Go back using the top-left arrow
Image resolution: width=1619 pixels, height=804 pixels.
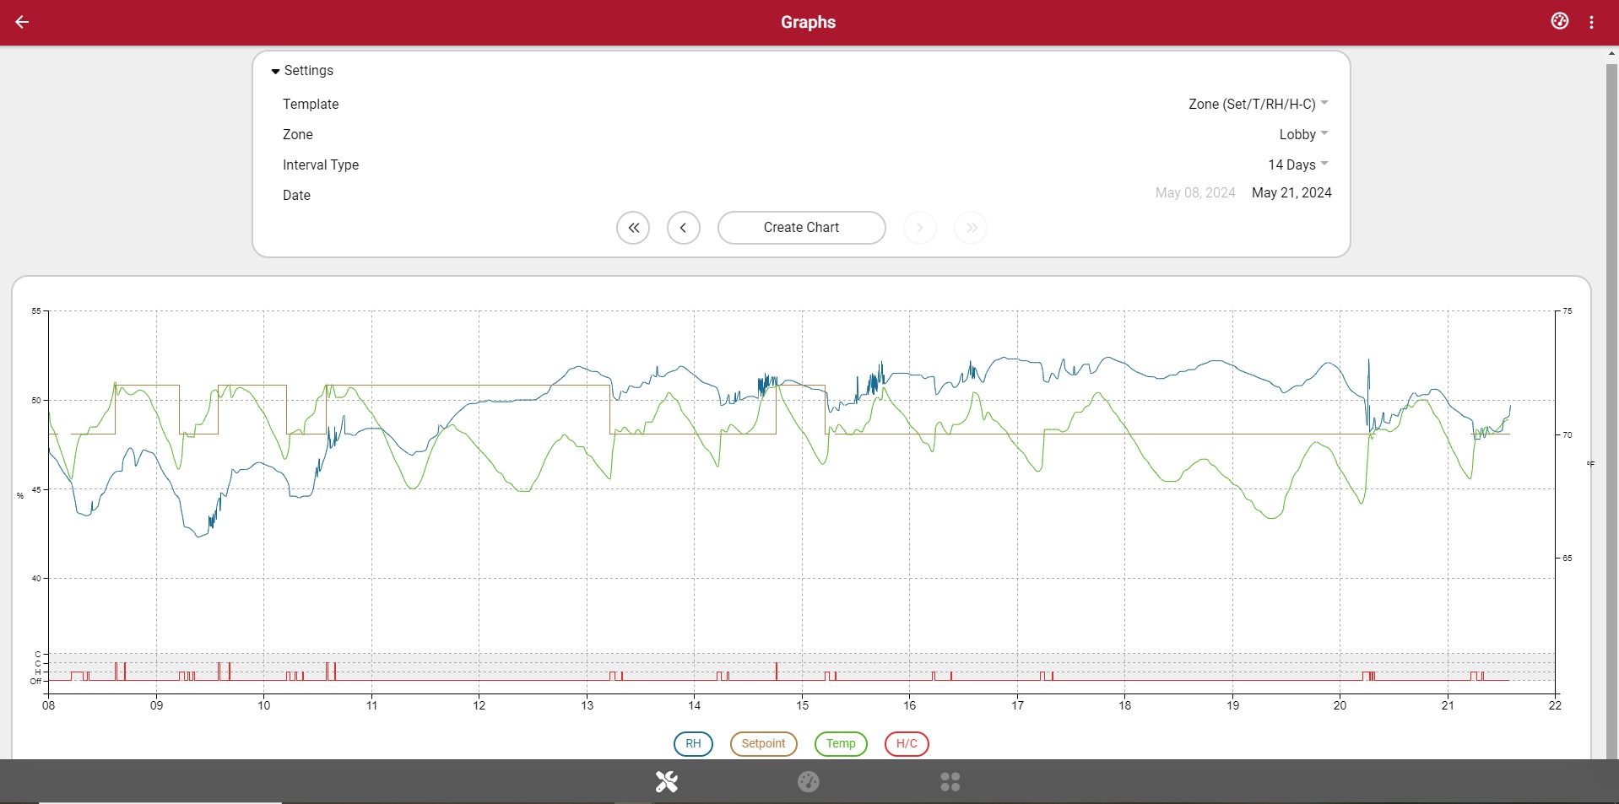point(22,22)
